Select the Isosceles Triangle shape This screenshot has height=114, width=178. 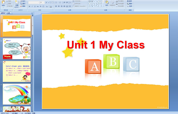coord(92,4)
